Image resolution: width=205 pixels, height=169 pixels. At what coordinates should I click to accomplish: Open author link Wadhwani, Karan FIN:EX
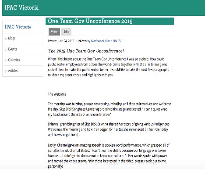pyautogui.click(x=106, y=41)
